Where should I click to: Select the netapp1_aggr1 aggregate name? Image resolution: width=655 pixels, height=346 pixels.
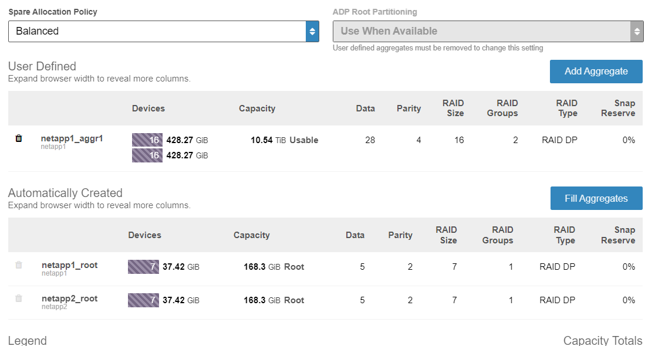[72, 138]
